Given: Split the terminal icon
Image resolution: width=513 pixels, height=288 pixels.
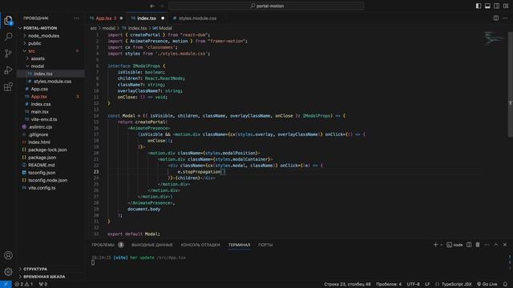Looking at the screenshot, I should (x=469, y=245).
